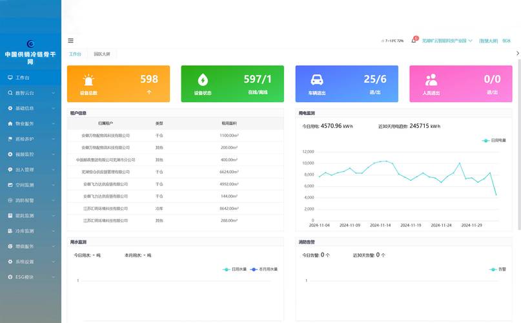Click the people icon on pink card
The height and width of the screenshot is (323, 521).
[x=431, y=80]
